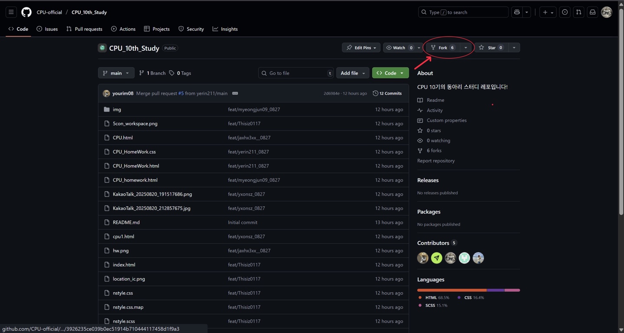The image size is (624, 333).
Task: Open Custom properties in About
Action: coord(442,120)
